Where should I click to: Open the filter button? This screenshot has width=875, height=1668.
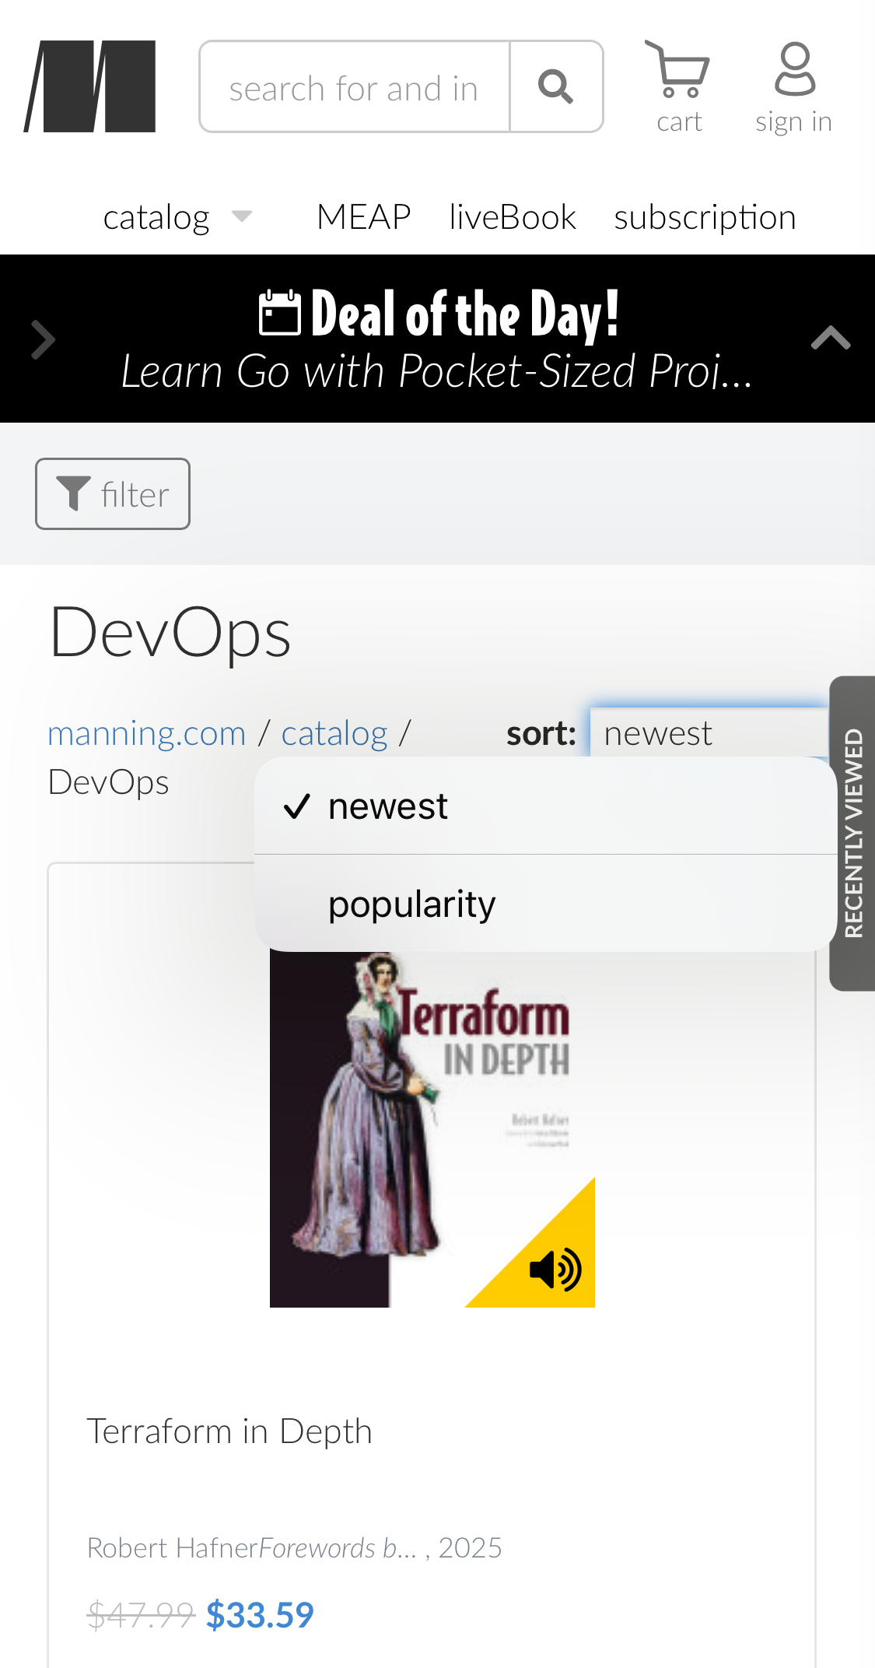[x=113, y=494]
